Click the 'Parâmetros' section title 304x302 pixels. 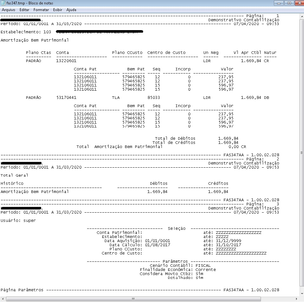click(175, 261)
